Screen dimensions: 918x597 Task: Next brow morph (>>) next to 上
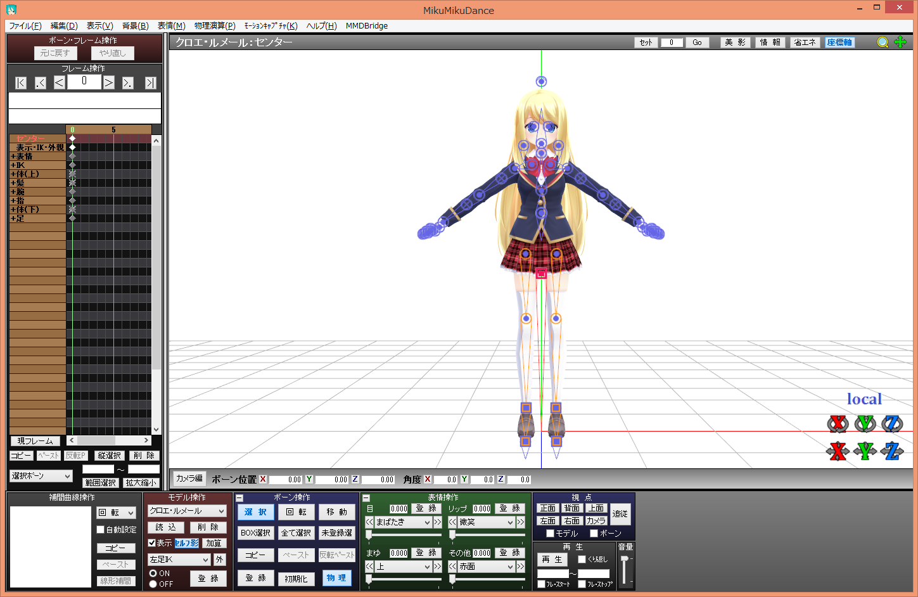(437, 567)
